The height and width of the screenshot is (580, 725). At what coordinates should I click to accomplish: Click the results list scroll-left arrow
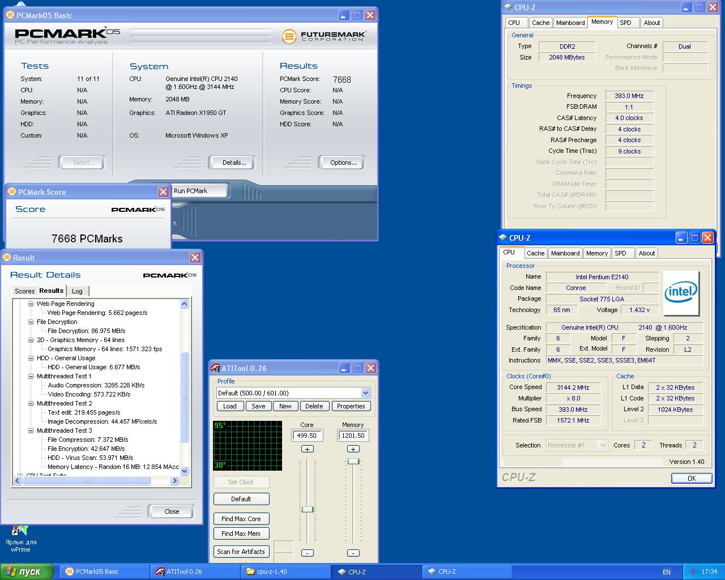point(17,480)
